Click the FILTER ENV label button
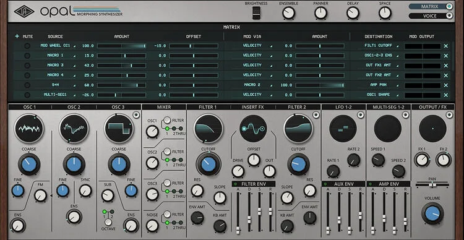Screen dimensions: 464x240 (253, 184)
